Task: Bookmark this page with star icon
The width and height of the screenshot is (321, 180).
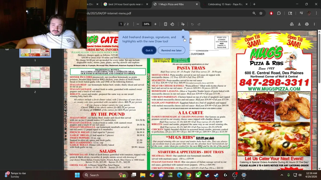Action: point(261,13)
